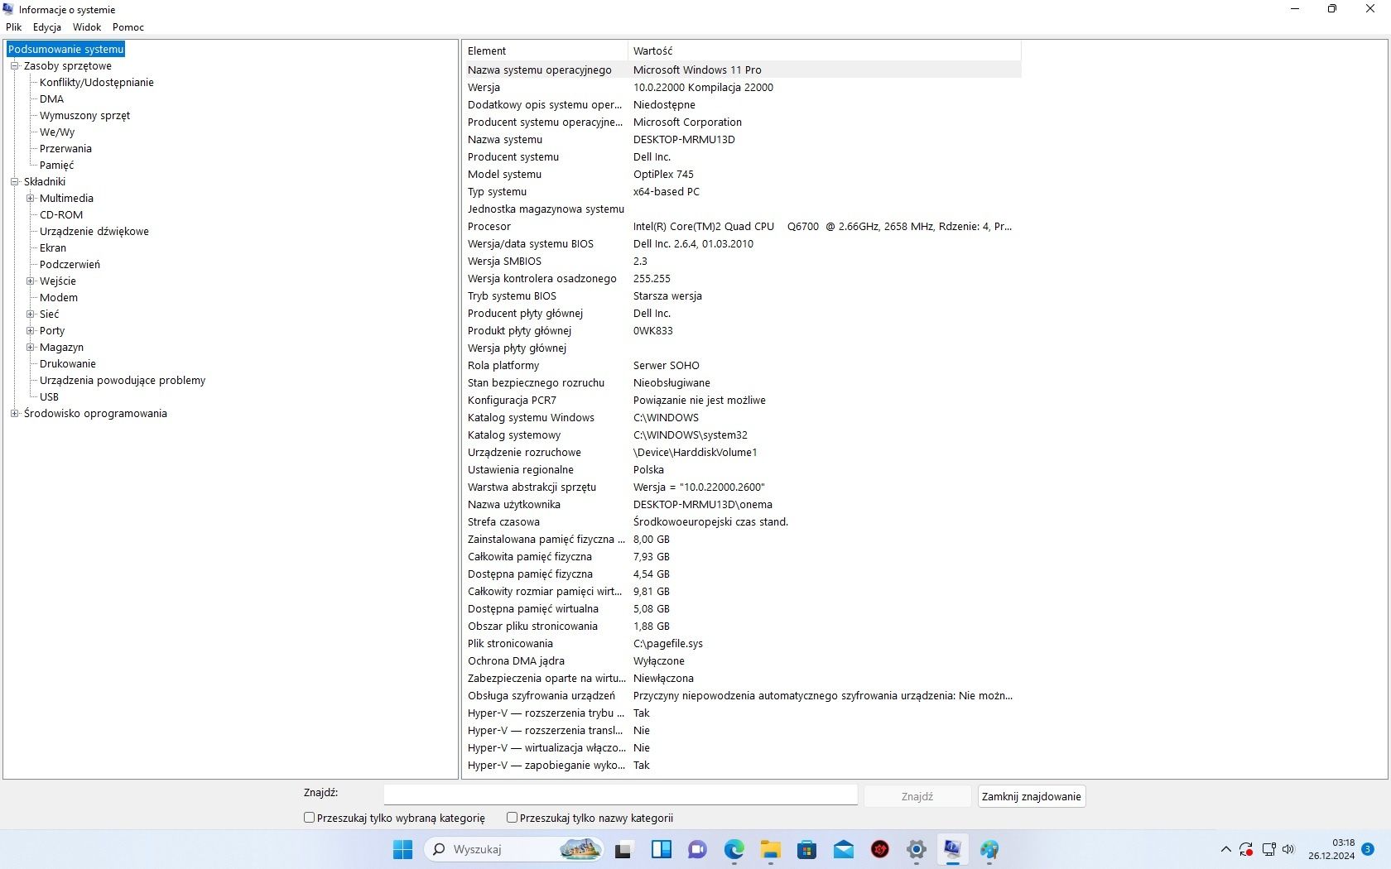Select Wymuszony sprzęt tree item
This screenshot has height=869, width=1391.
pyautogui.click(x=84, y=115)
